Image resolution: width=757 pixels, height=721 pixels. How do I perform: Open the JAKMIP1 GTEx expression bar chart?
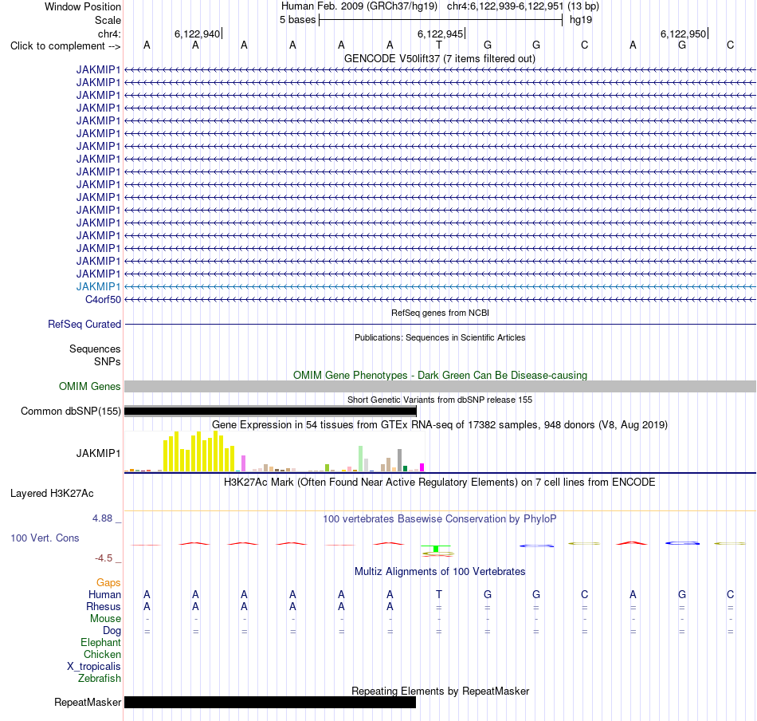(274, 451)
